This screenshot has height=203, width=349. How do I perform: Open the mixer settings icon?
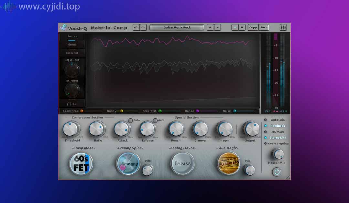click(283, 27)
